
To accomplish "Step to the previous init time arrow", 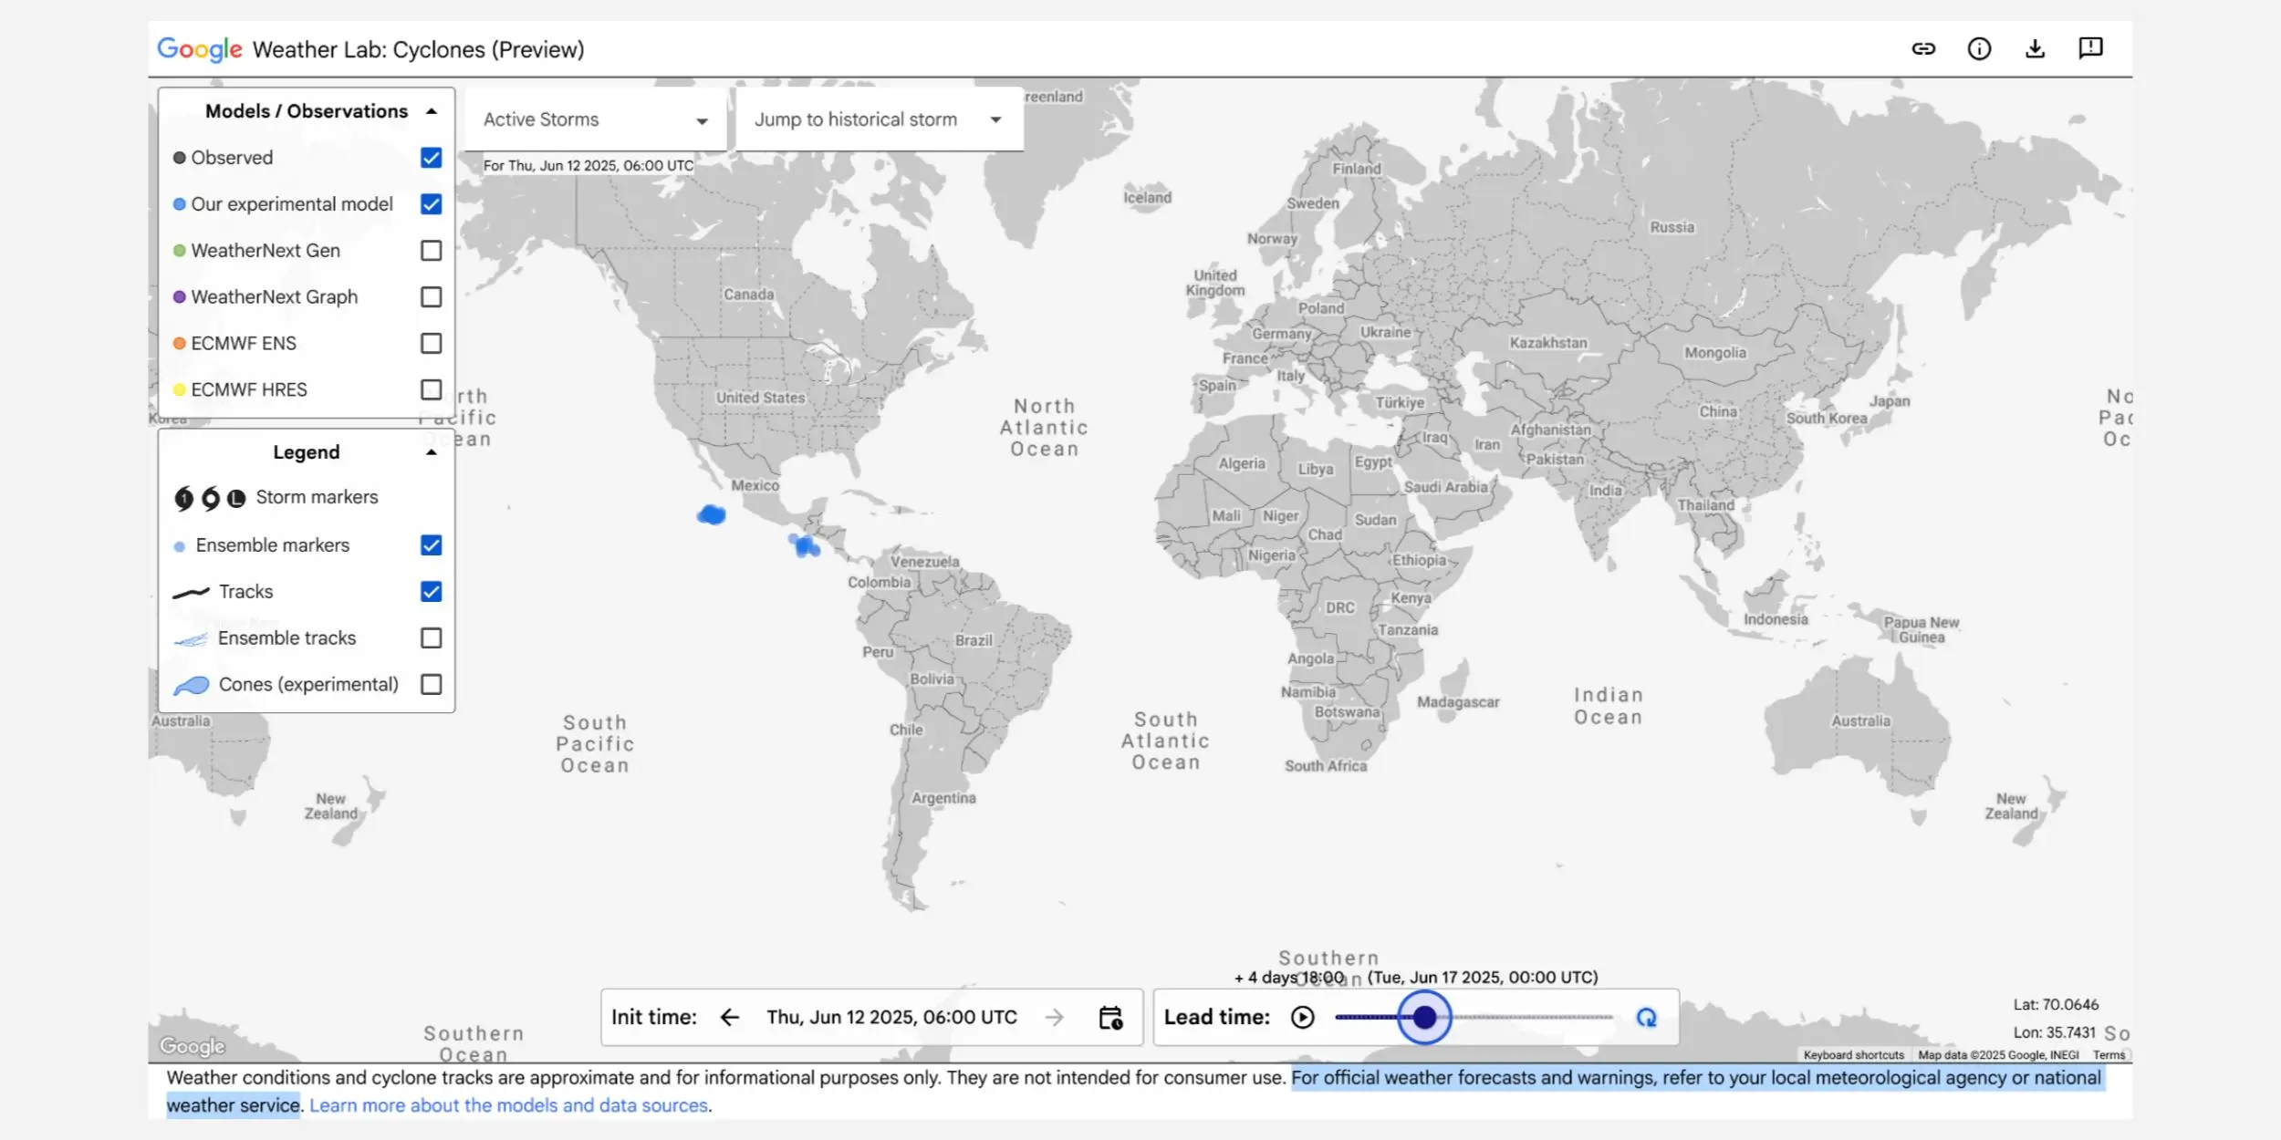I will click(729, 1016).
